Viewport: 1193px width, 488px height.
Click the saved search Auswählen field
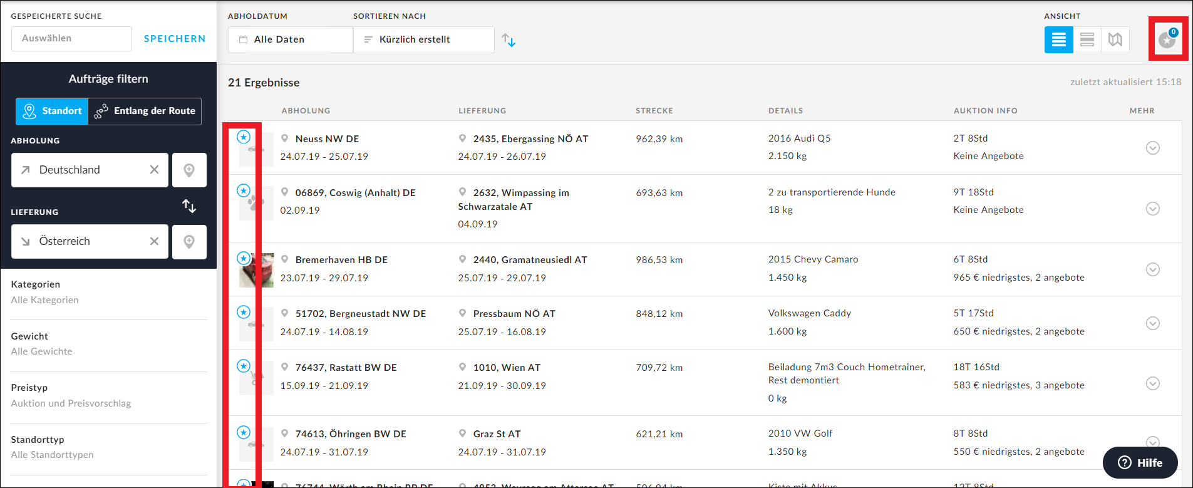pyautogui.click(x=71, y=39)
